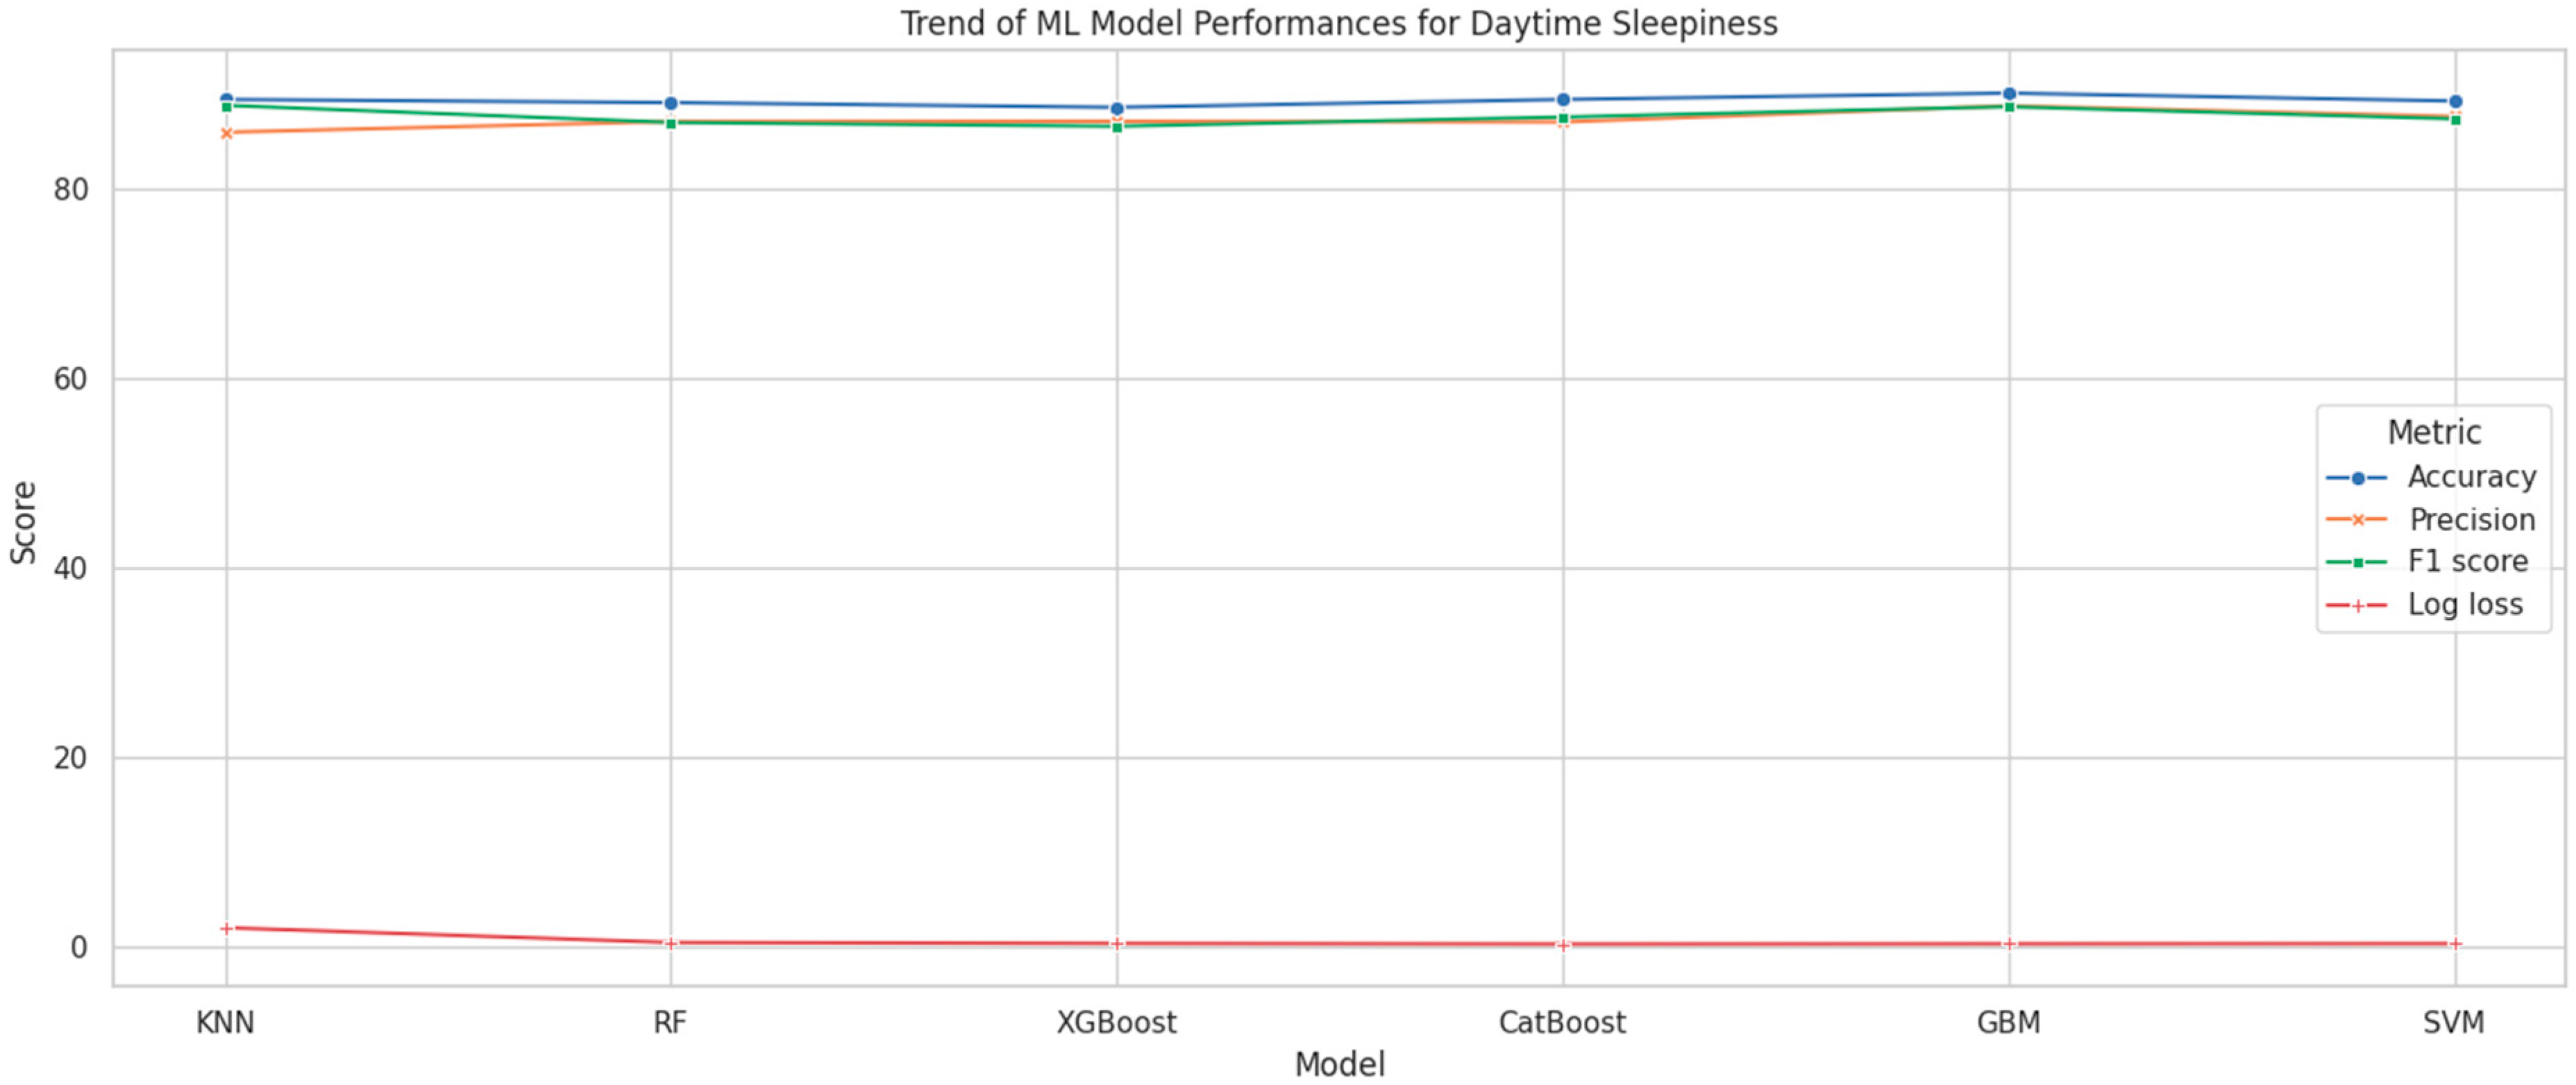Click the Accuracy data point for KNN

coord(226,99)
